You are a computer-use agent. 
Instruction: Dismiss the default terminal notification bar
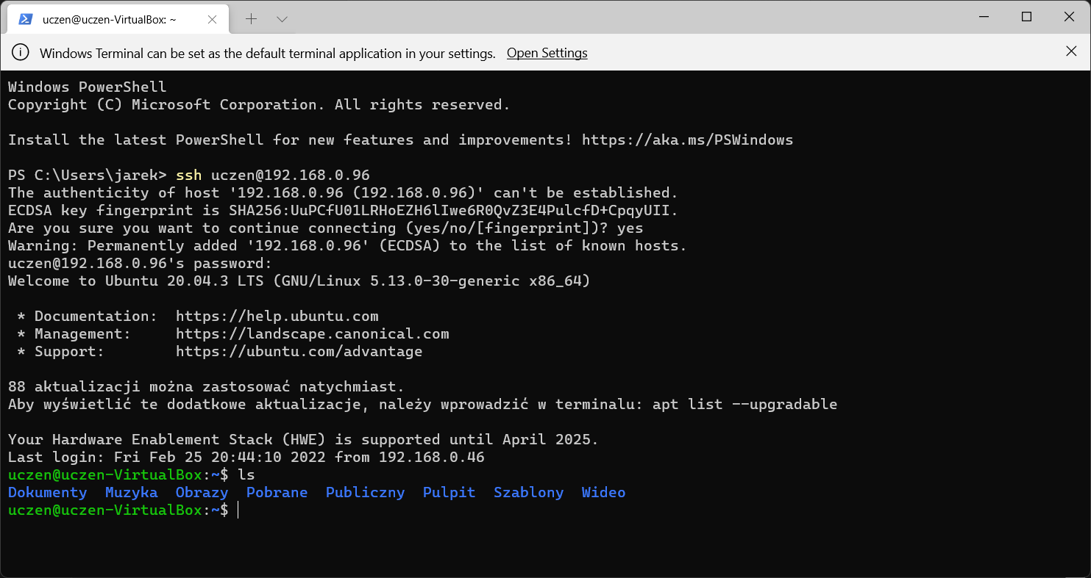pos(1071,51)
